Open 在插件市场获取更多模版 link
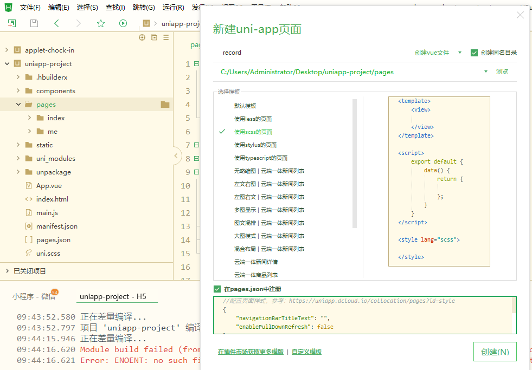Image resolution: width=532 pixels, height=370 pixels. (x=251, y=352)
